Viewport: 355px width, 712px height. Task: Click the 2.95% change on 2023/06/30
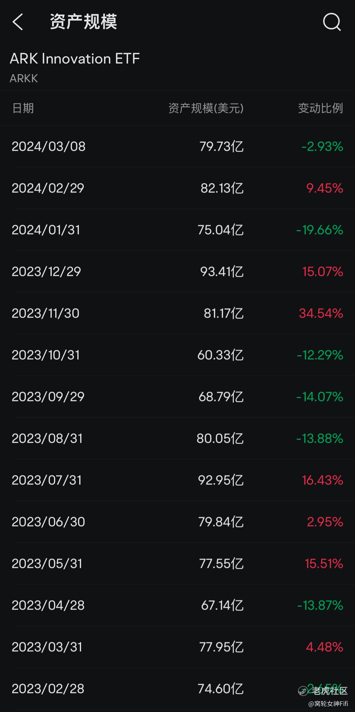[x=325, y=522]
